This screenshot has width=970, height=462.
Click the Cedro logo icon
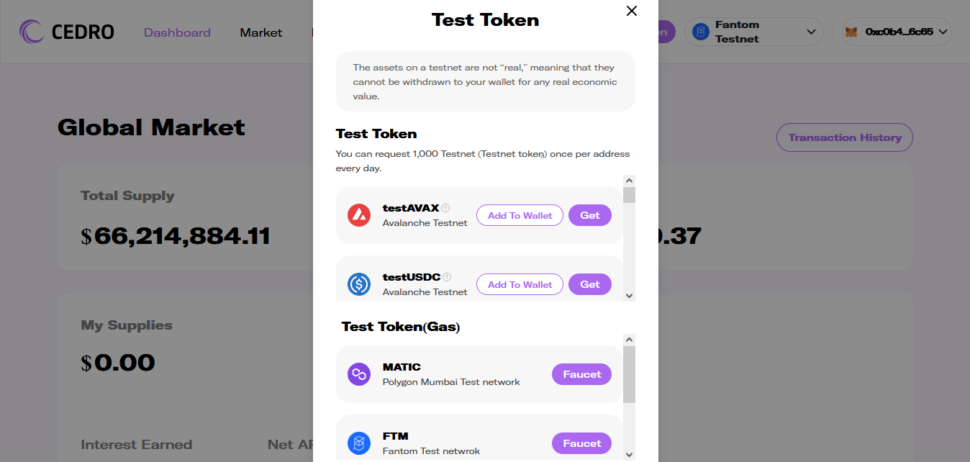pyautogui.click(x=32, y=32)
